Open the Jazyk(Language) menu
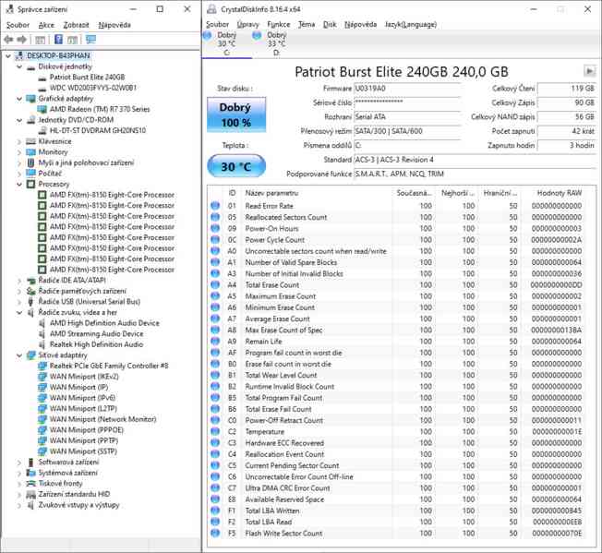602x553 pixels. coord(411,24)
